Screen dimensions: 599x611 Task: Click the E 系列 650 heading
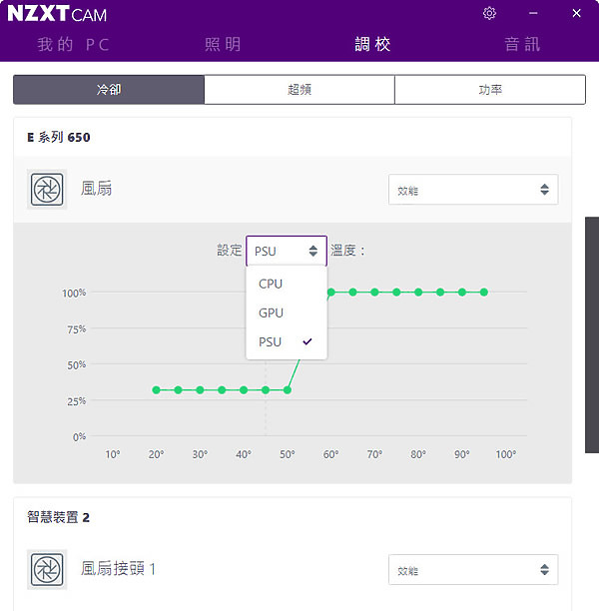(x=59, y=137)
